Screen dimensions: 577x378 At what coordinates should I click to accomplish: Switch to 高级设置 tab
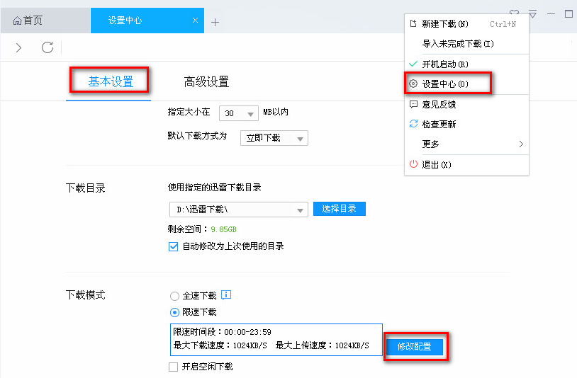click(x=206, y=81)
